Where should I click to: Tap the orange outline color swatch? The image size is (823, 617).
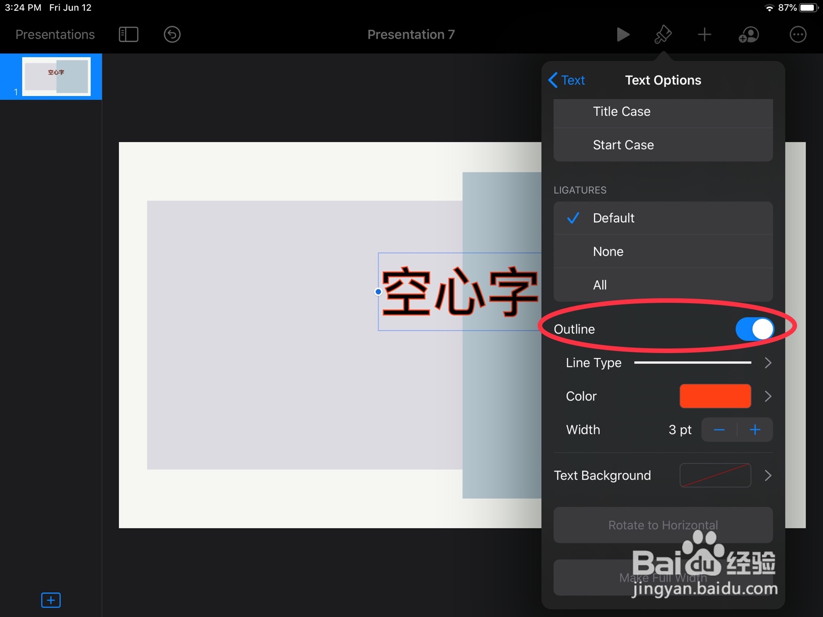(x=715, y=396)
